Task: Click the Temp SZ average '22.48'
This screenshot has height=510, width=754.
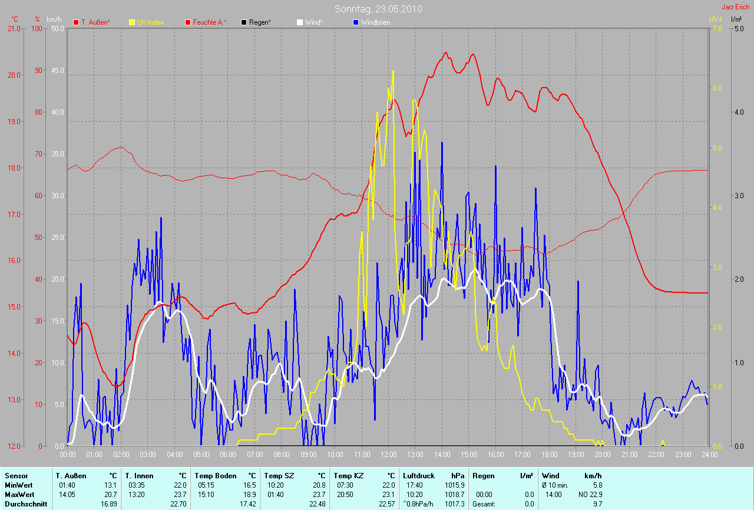Action: click(x=317, y=504)
